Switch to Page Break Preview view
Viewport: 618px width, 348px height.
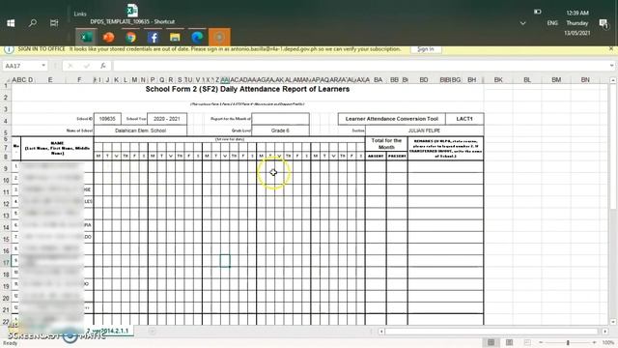(x=527, y=342)
